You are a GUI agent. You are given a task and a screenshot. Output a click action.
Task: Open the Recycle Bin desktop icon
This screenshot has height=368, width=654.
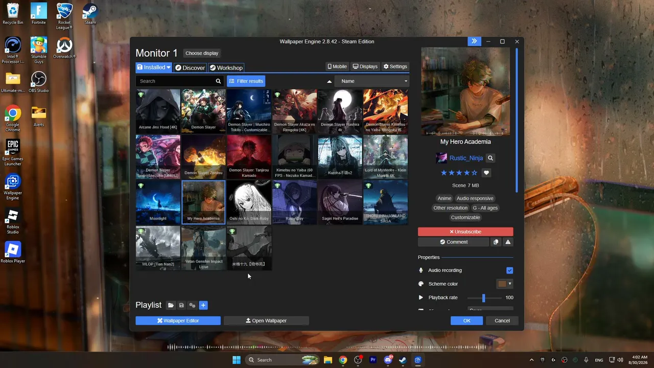13,14
